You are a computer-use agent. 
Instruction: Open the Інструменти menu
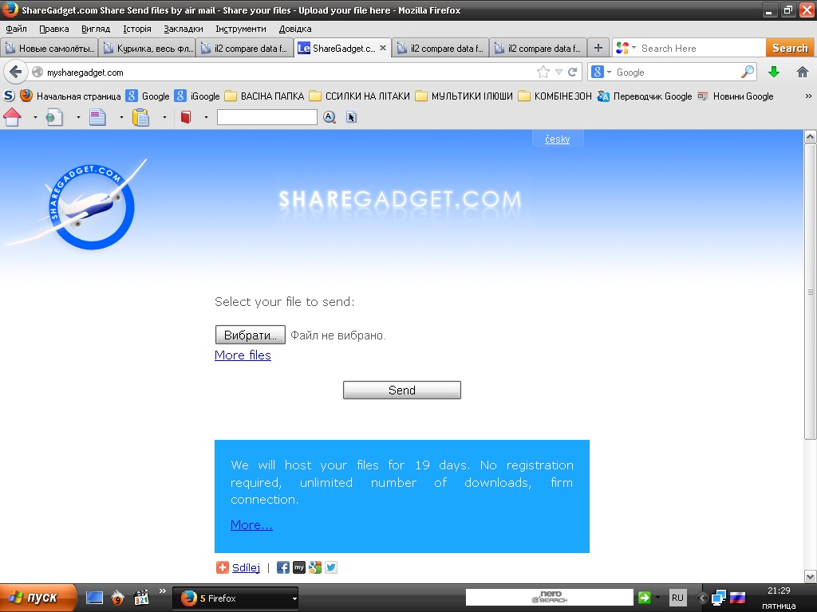coord(241,29)
